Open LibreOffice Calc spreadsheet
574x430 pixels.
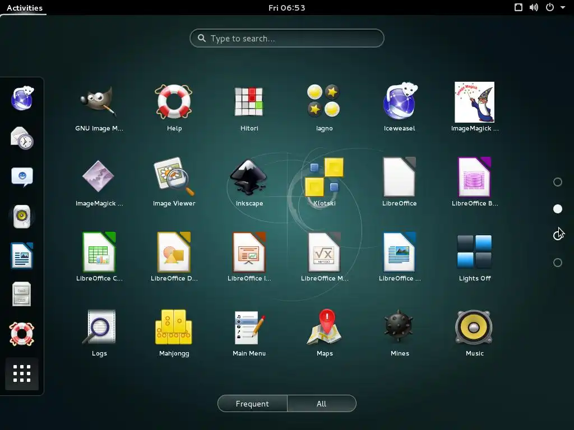tap(99, 258)
